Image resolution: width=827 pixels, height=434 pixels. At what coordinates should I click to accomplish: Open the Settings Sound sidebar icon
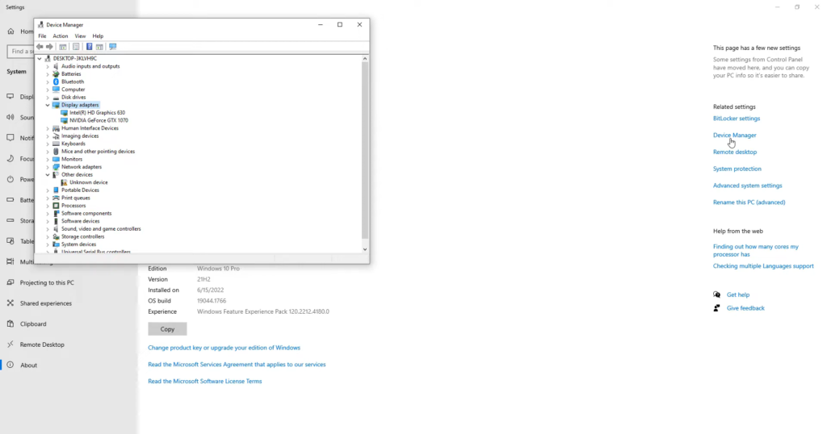(10, 117)
